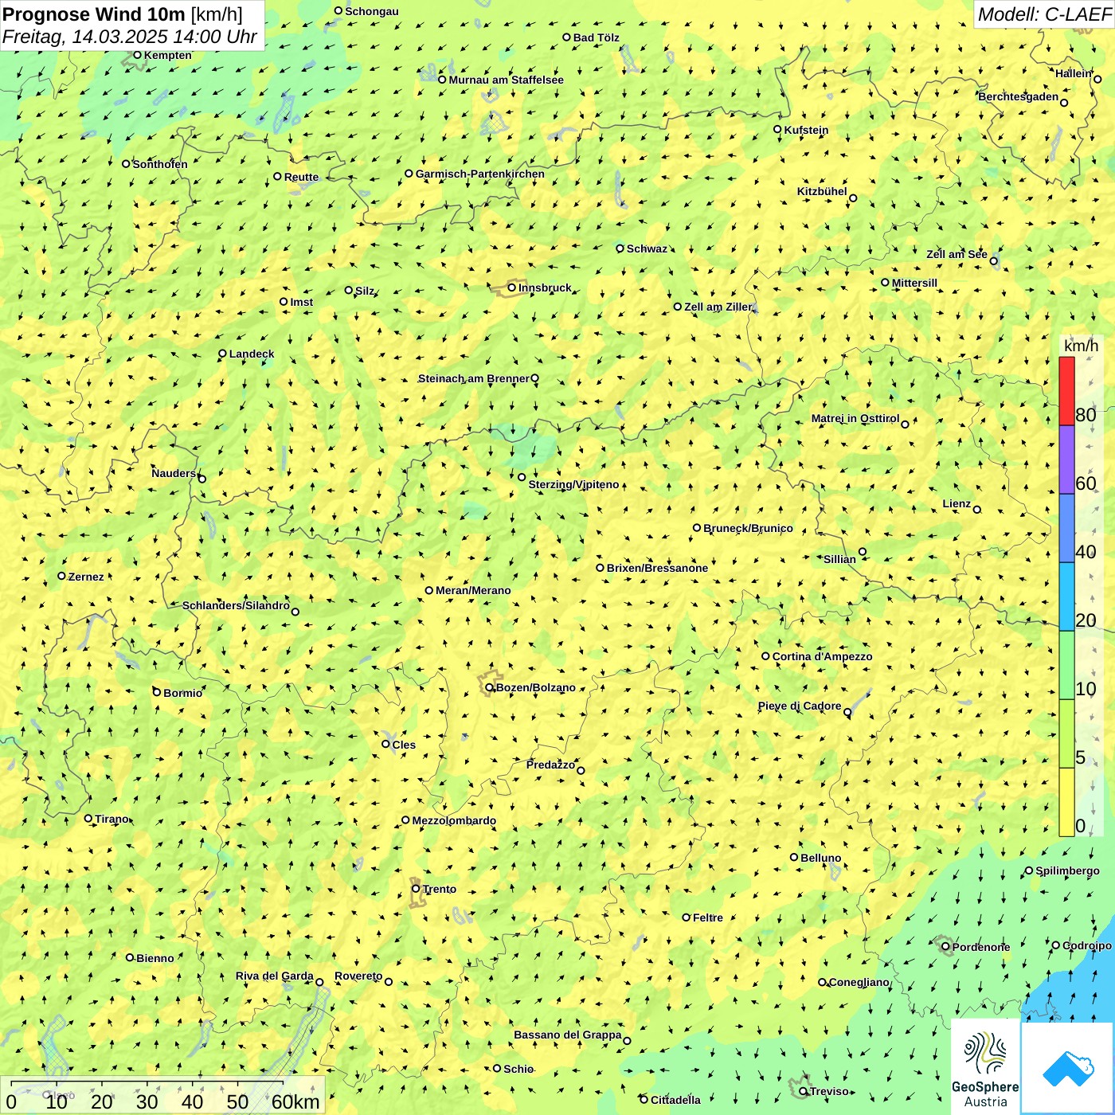Screen dimensions: 1115x1115
Task: Click the Steinach am Brenner label
Action: [x=473, y=378]
